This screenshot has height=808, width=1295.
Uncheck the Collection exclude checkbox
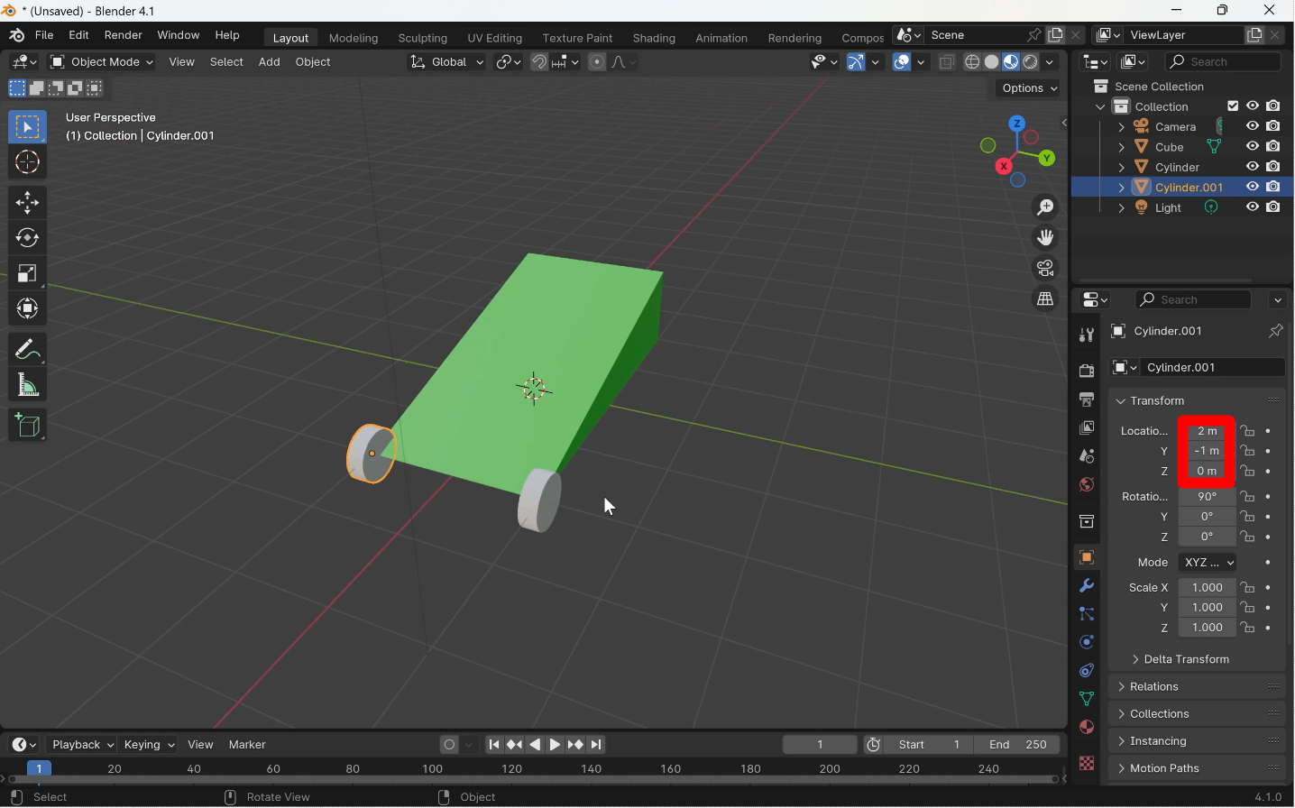click(x=1233, y=106)
